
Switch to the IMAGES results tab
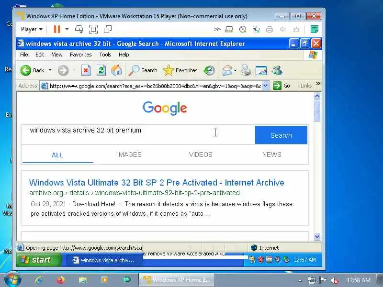click(129, 155)
